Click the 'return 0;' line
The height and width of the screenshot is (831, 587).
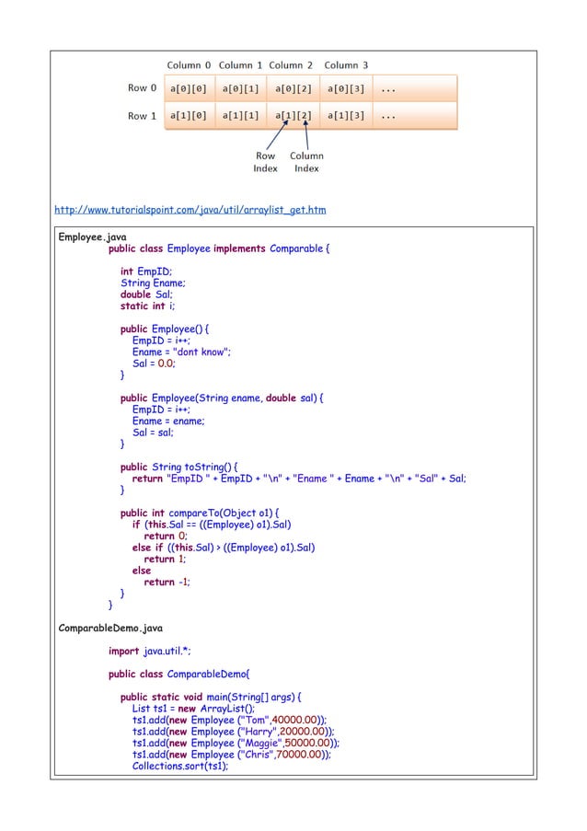(x=166, y=537)
